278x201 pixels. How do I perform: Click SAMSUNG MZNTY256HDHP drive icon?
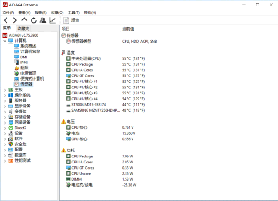(69, 111)
